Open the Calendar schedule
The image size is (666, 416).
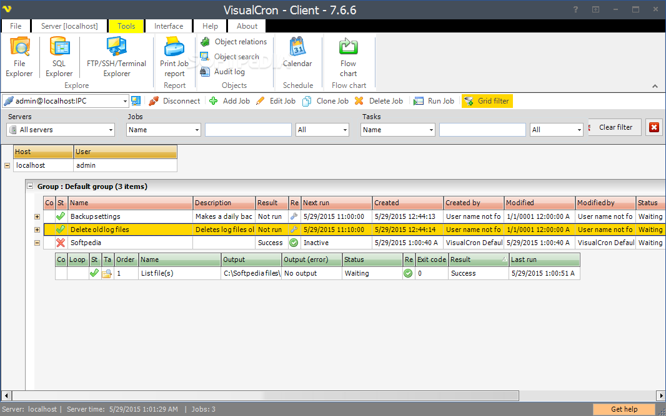pyautogui.click(x=297, y=52)
